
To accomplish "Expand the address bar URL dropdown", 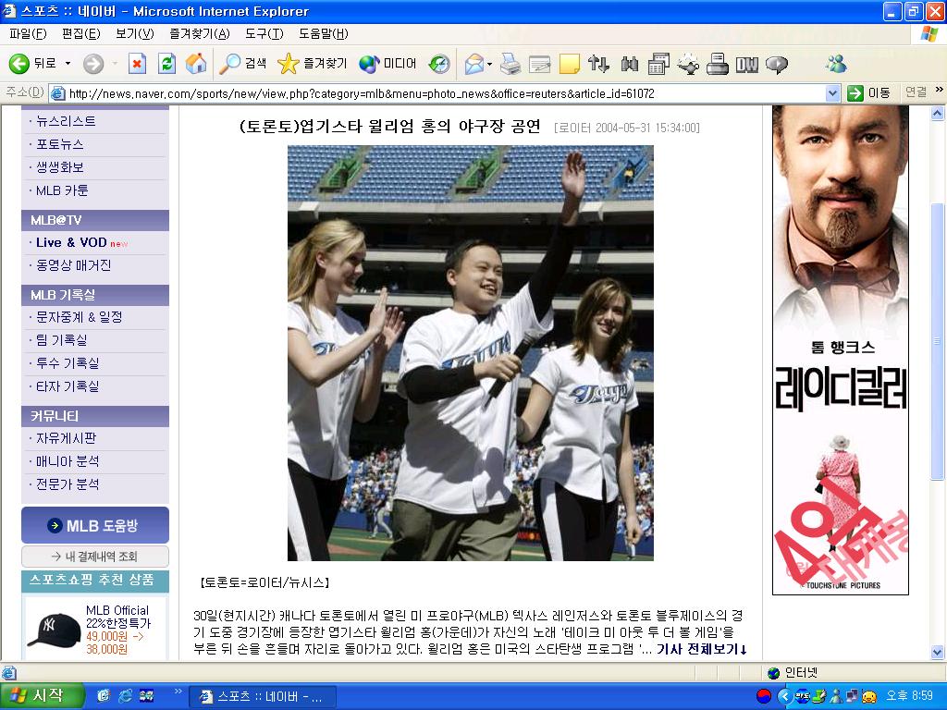I will click(831, 93).
